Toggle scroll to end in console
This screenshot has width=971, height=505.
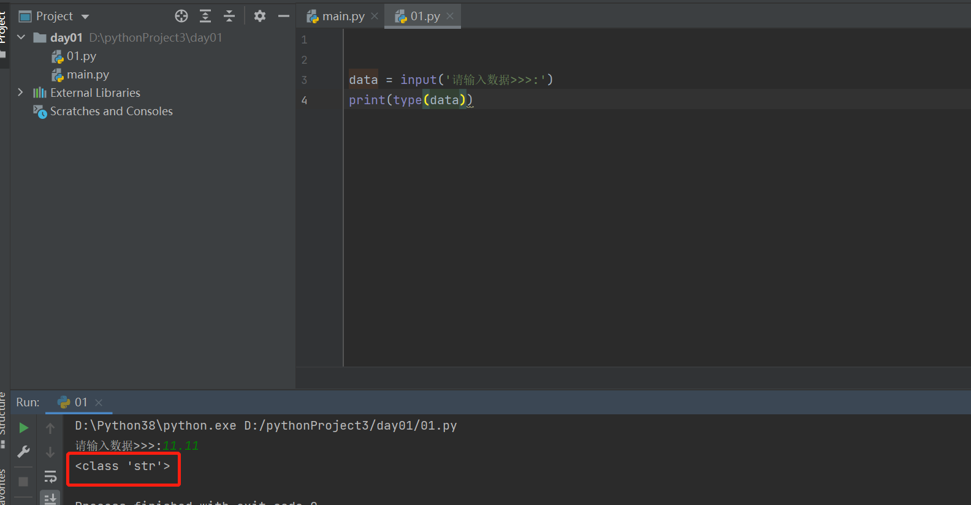point(50,499)
